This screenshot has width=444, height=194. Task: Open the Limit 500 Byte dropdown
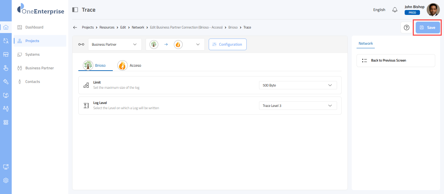tap(298, 86)
